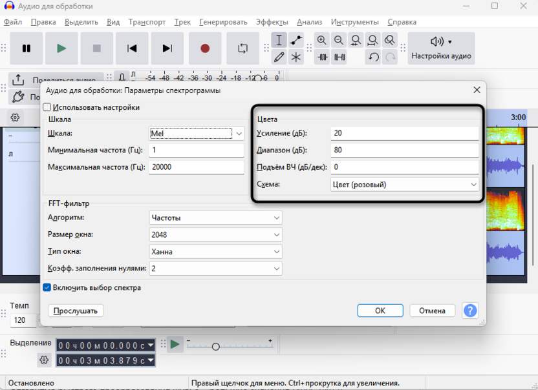The image size is (538, 390).
Task: Click the Skip to Start button
Action: click(133, 48)
